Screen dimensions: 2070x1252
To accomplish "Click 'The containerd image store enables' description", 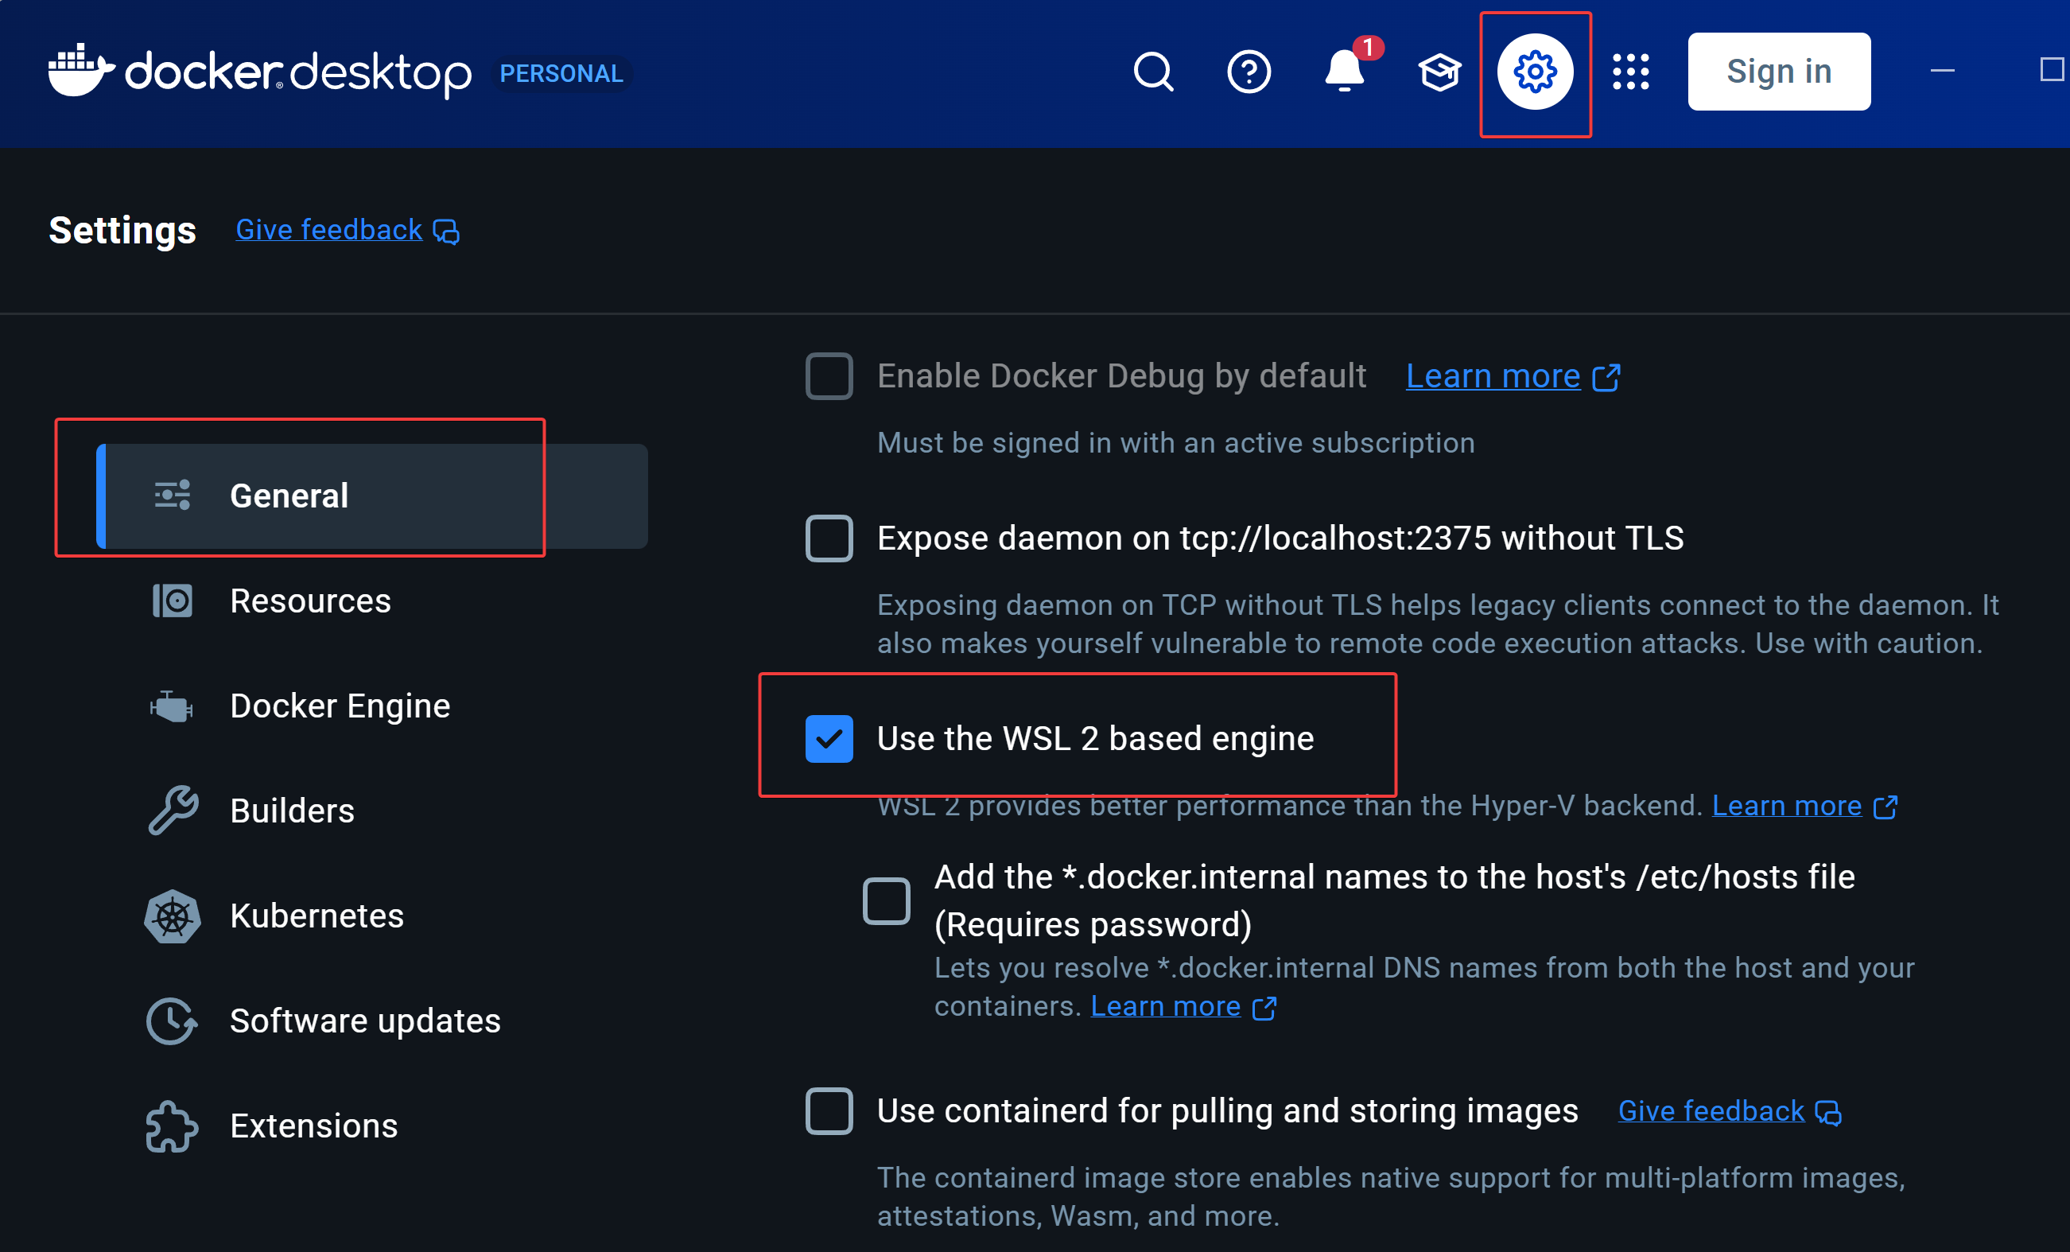I will click(x=1390, y=1196).
